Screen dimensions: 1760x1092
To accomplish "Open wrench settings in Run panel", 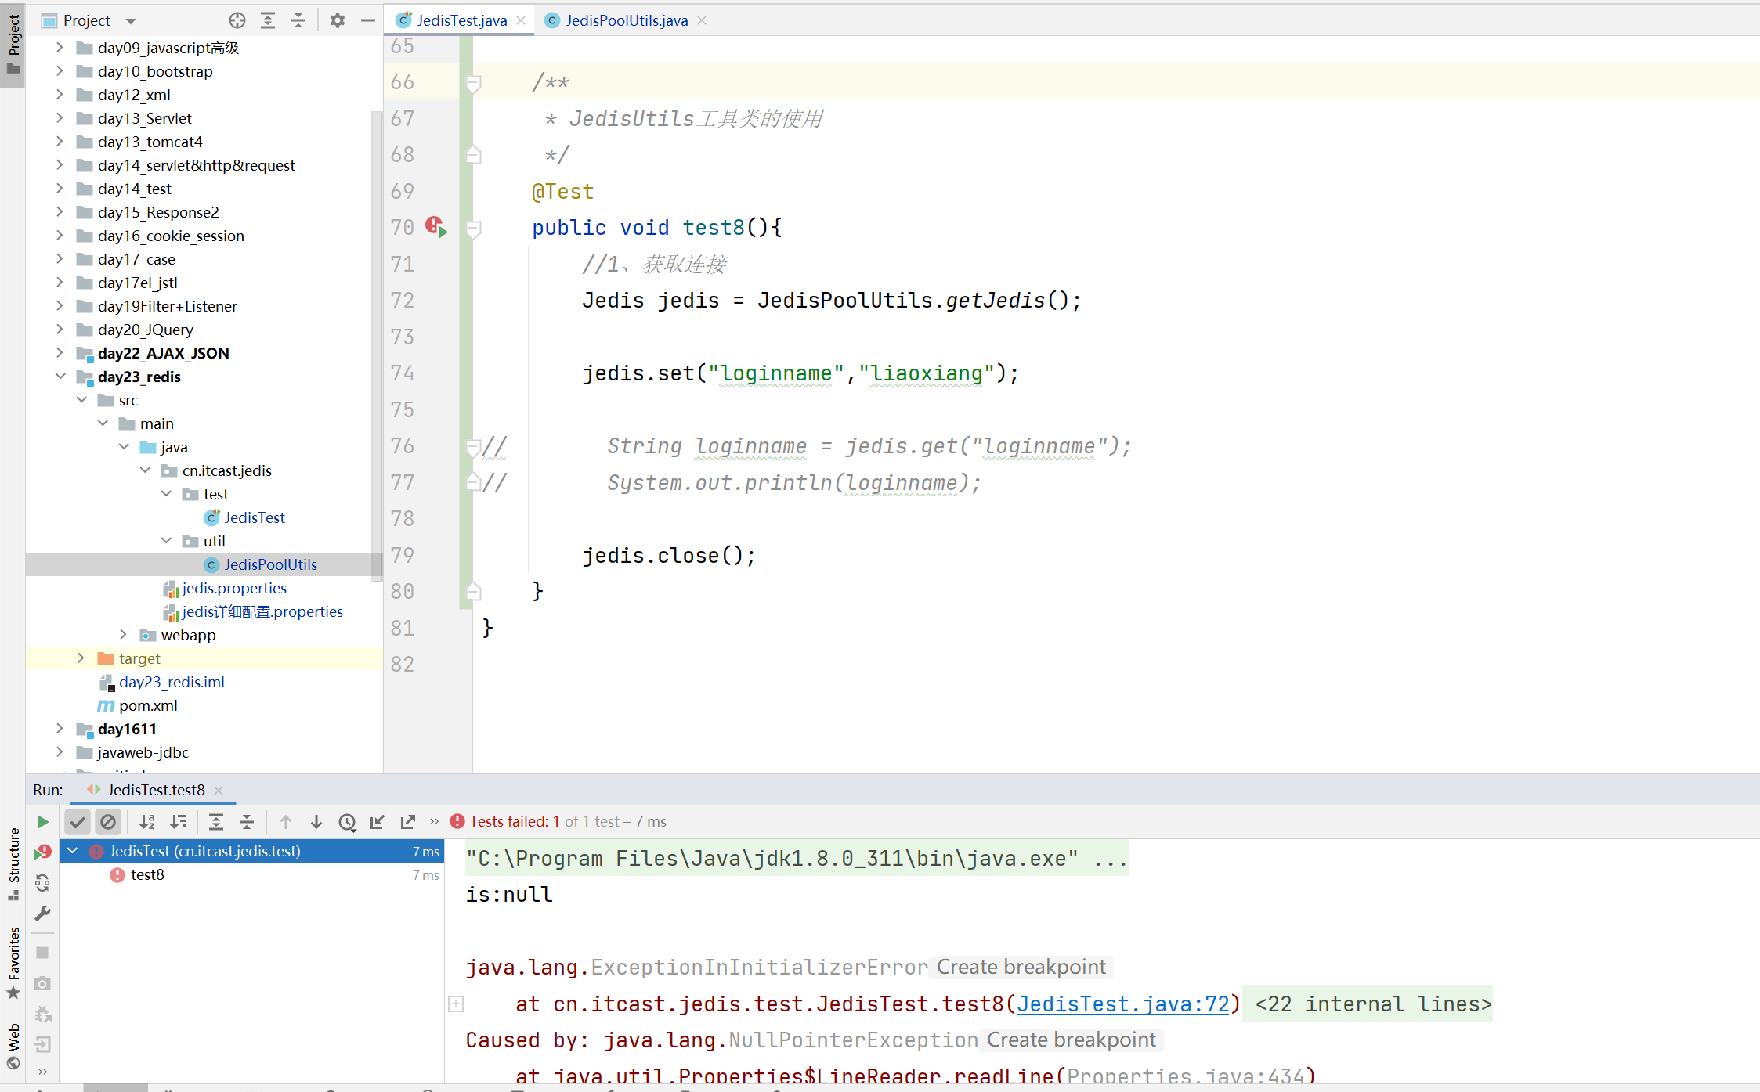I will 43,914.
